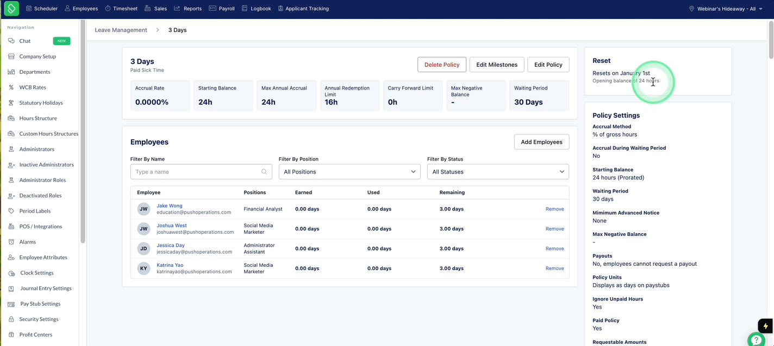
Task: Click the Add Employees button
Action: 541,142
